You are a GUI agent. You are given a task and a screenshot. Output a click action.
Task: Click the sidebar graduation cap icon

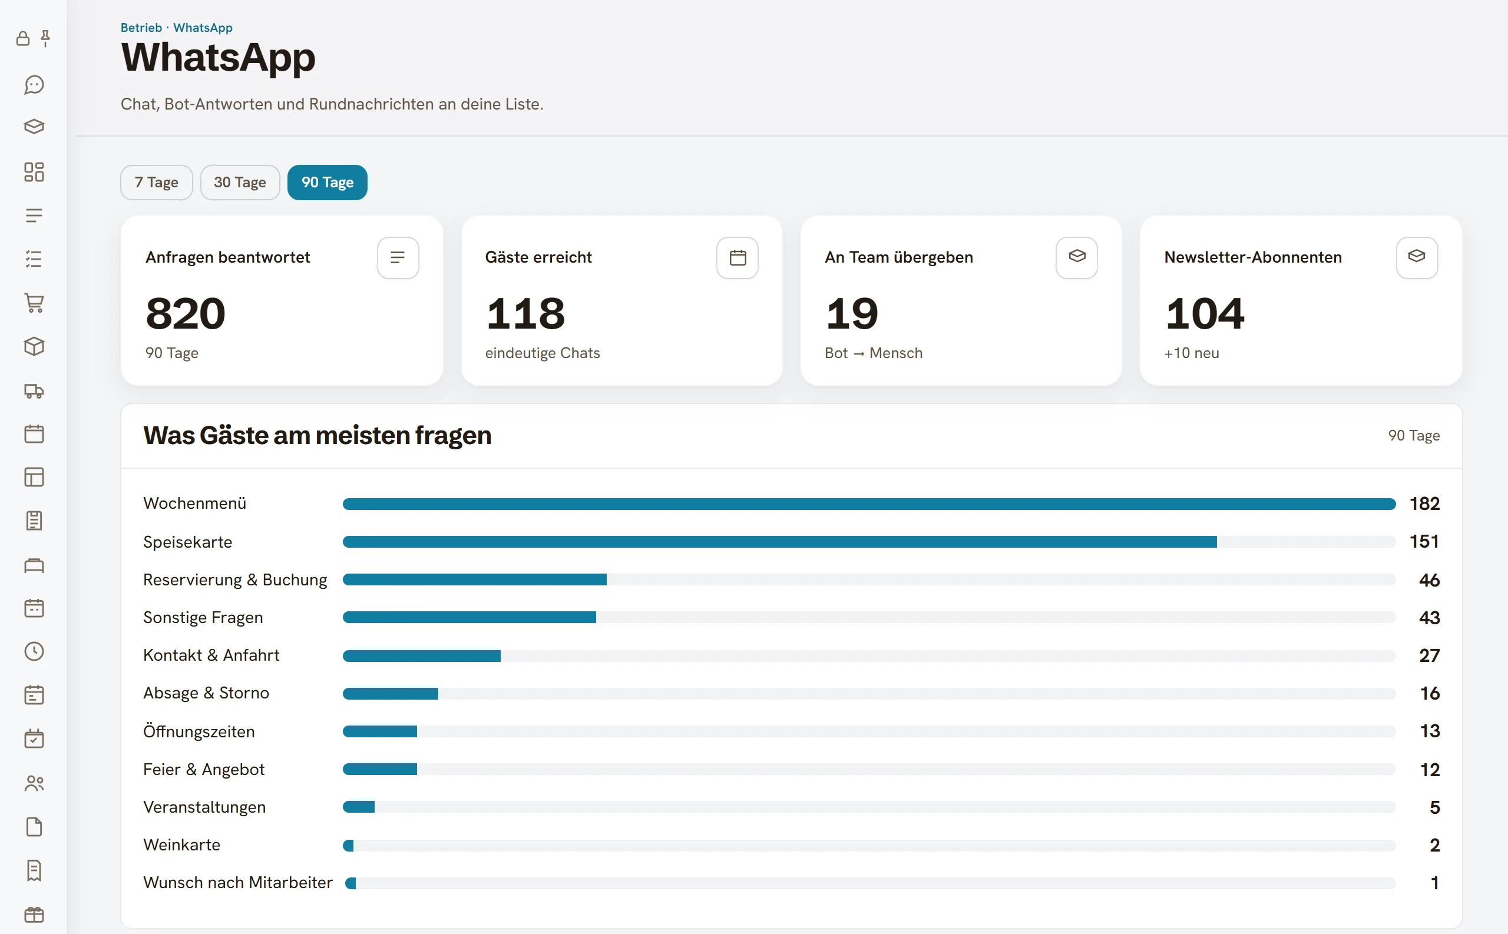coord(34,127)
